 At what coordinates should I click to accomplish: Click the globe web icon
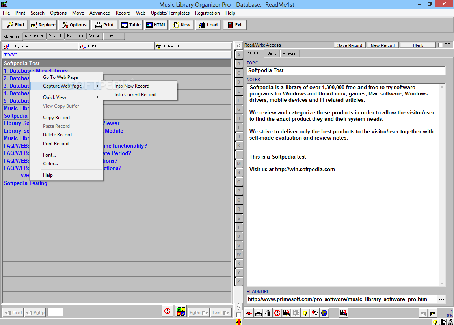(x=324, y=313)
